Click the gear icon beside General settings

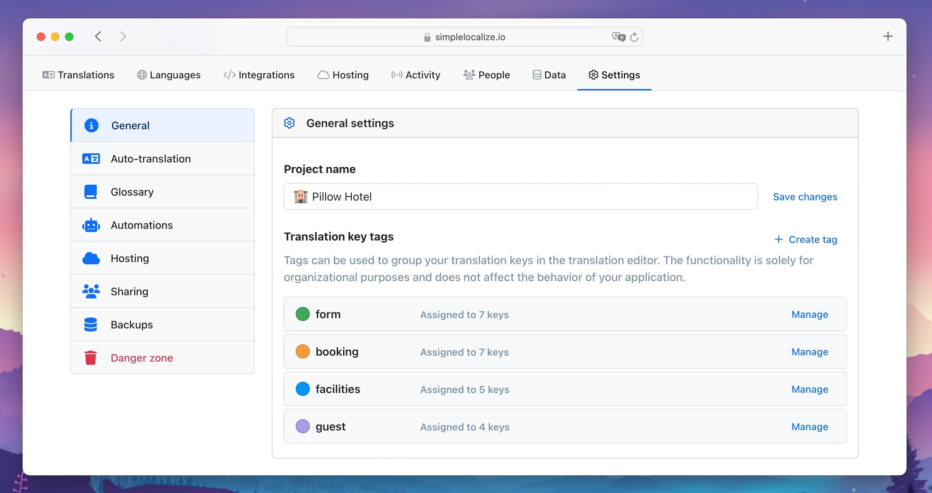(x=289, y=123)
